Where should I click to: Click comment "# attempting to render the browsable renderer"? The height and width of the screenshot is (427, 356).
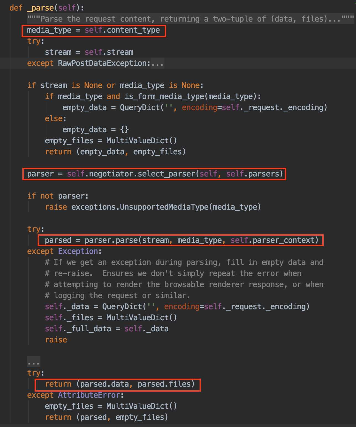click(184, 285)
